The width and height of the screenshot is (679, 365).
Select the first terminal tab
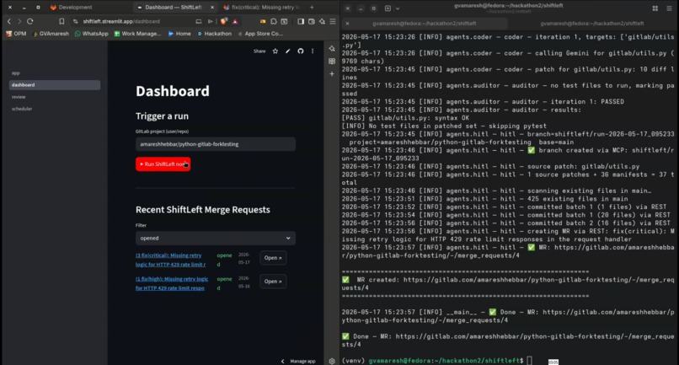click(425, 24)
